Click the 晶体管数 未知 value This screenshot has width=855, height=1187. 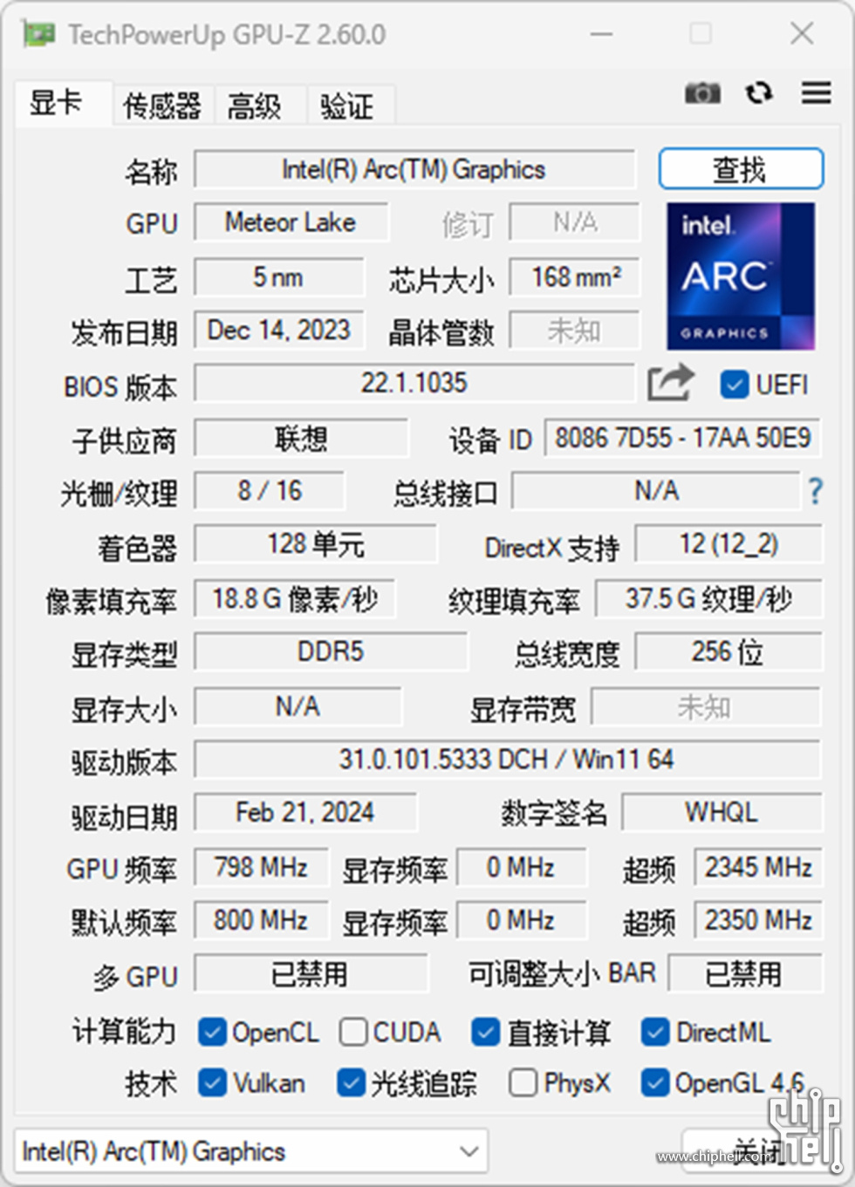575,331
